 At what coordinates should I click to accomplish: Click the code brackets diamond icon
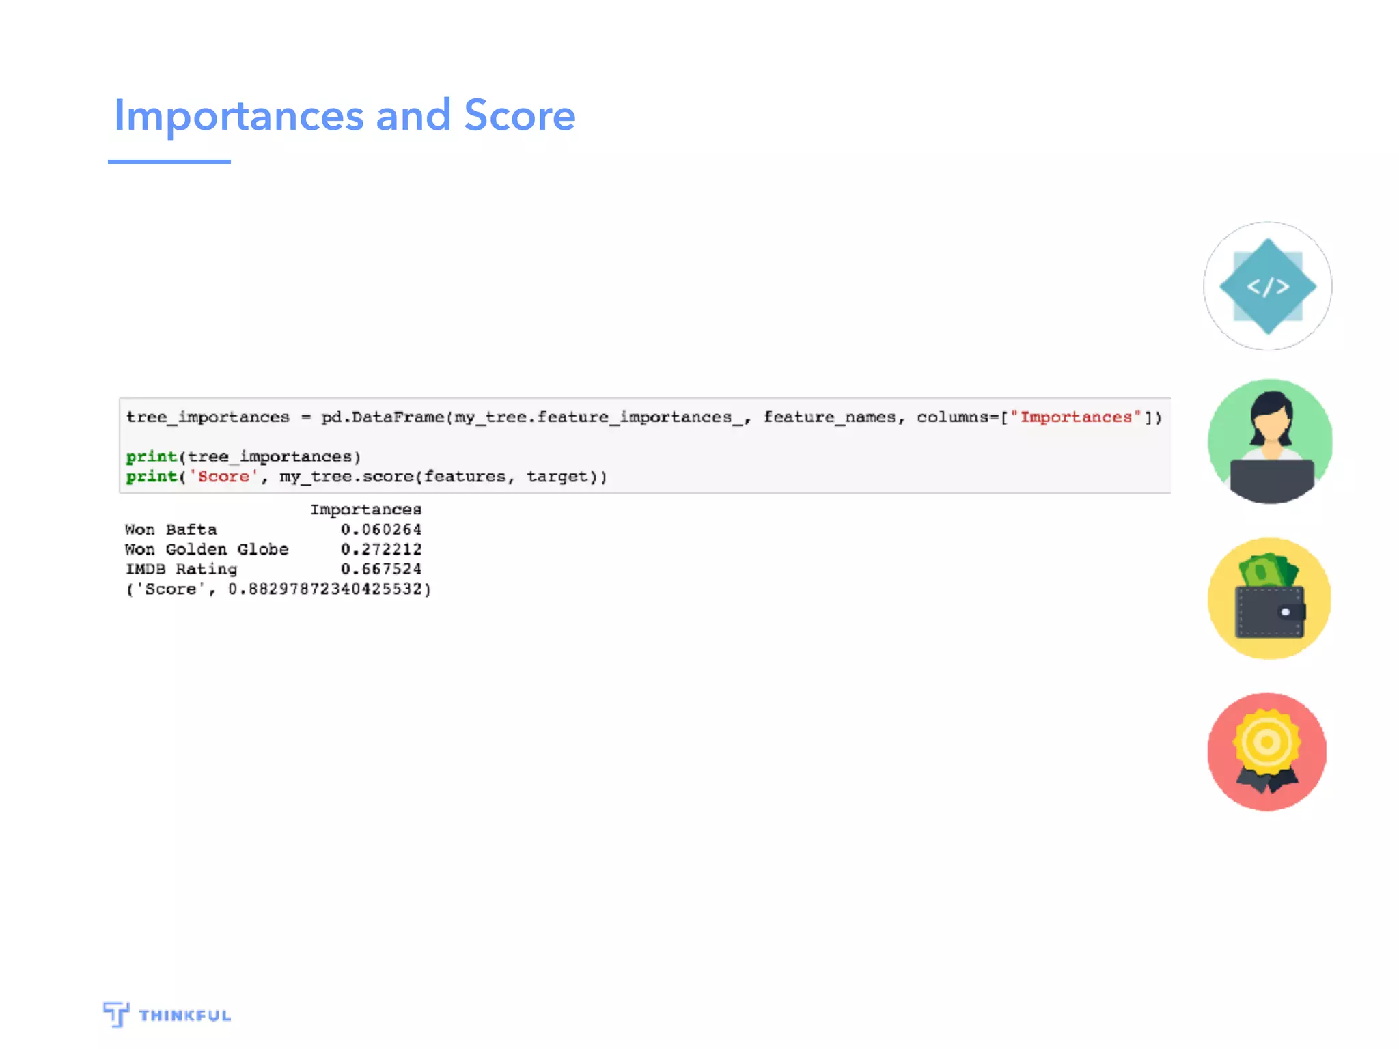1267,286
